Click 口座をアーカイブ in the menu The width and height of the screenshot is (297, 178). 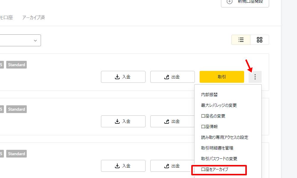click(x=214, y=169)
